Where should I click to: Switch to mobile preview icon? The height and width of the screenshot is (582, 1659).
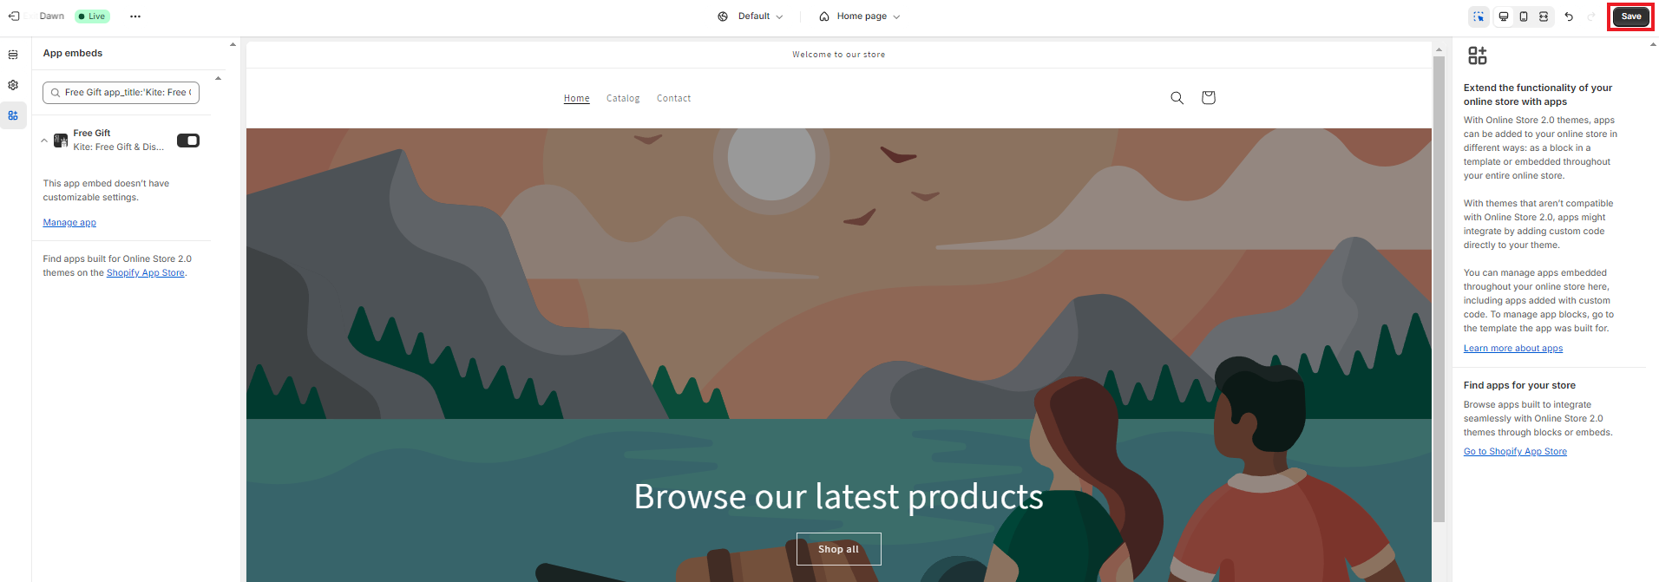coord(1524,16)
